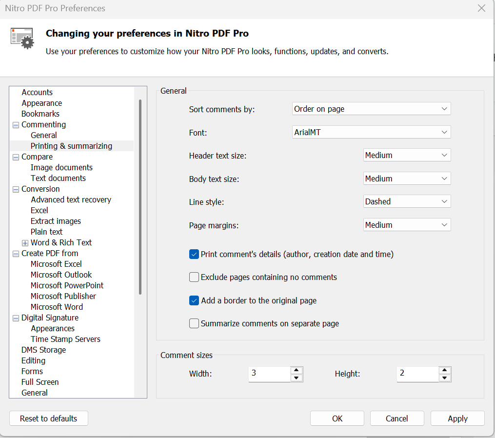
Task: Select Plain text under Conversion
Action: pos(46,232)
